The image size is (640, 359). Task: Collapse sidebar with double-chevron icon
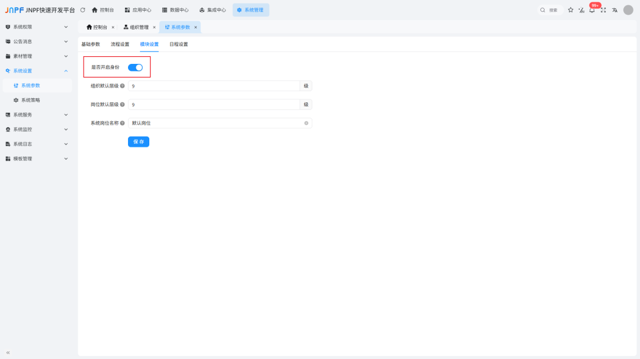click(x=8, y=352)
